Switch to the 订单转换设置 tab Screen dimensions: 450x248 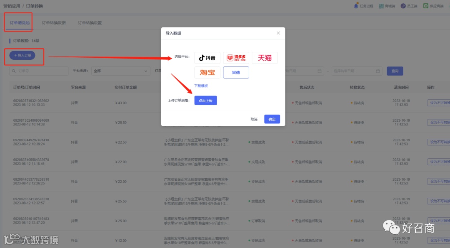(x=90, y=22)
